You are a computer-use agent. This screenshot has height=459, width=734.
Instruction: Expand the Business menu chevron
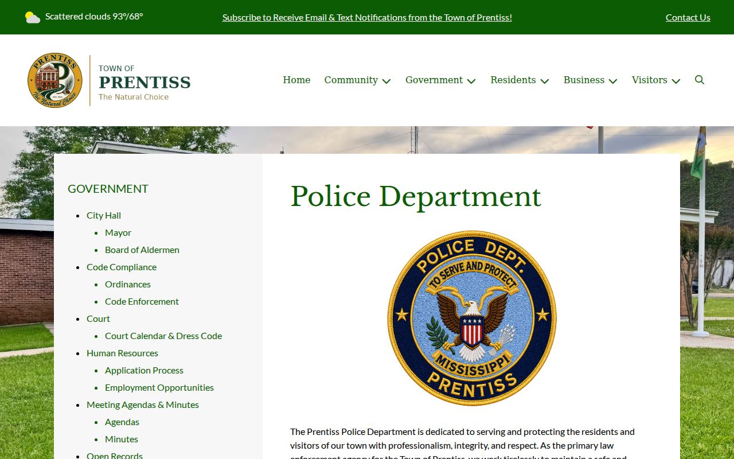coord(613,81)
